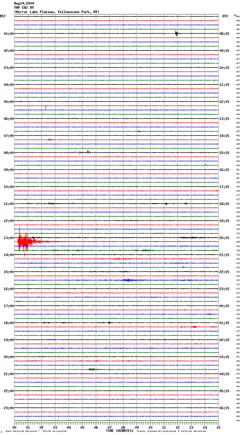The width and height of the screenshot is (241, 435).
Task: Click the 14:15 UTC time label
Action: click(224, 136)
